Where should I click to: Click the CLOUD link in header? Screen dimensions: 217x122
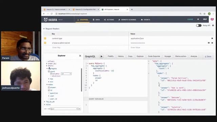tap(190, 19)
